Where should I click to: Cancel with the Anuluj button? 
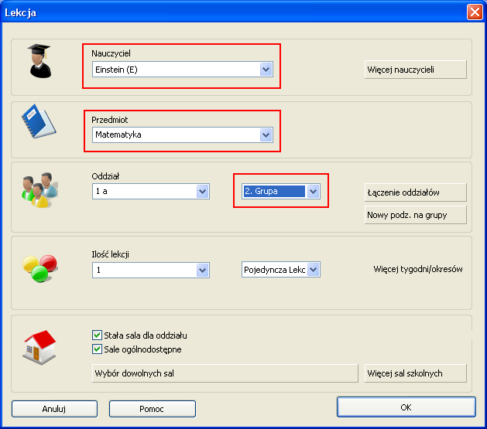point(54,409)
